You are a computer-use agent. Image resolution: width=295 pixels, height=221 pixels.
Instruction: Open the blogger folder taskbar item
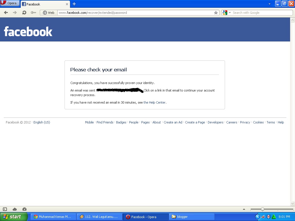192,217
